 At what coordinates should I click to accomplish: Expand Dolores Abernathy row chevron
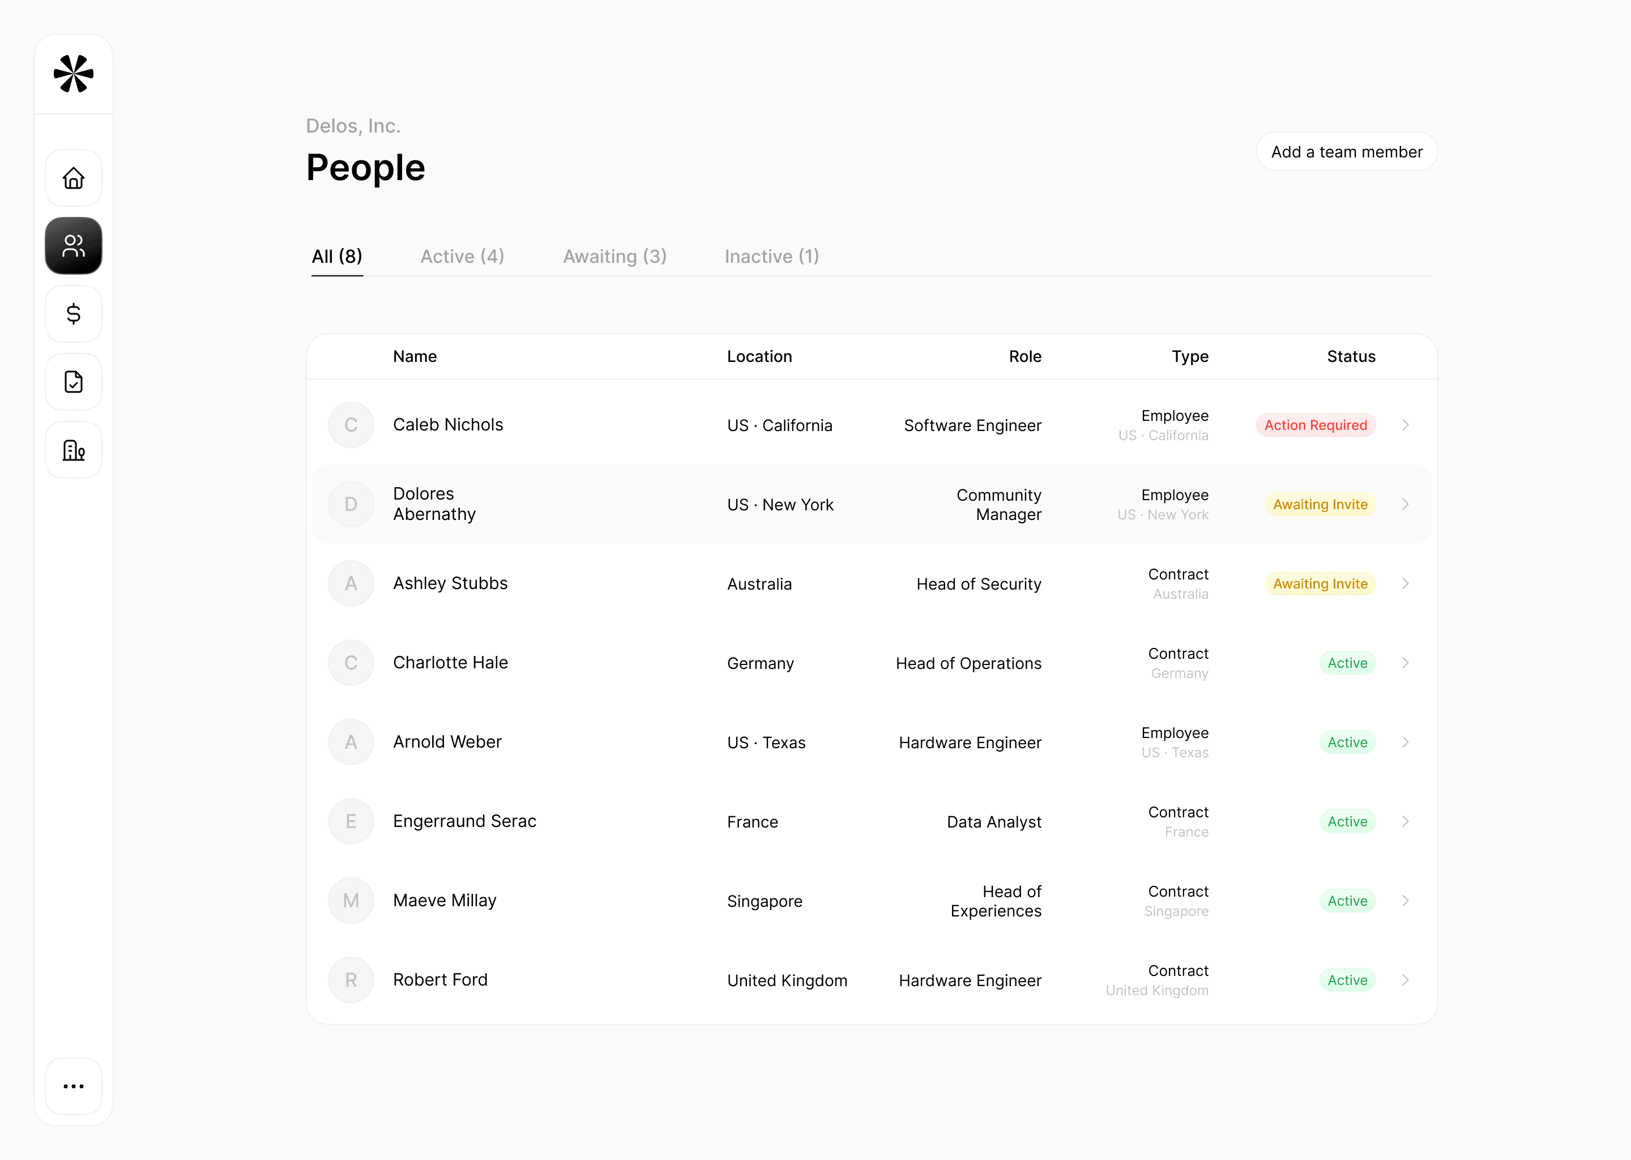coord(1404,504)
